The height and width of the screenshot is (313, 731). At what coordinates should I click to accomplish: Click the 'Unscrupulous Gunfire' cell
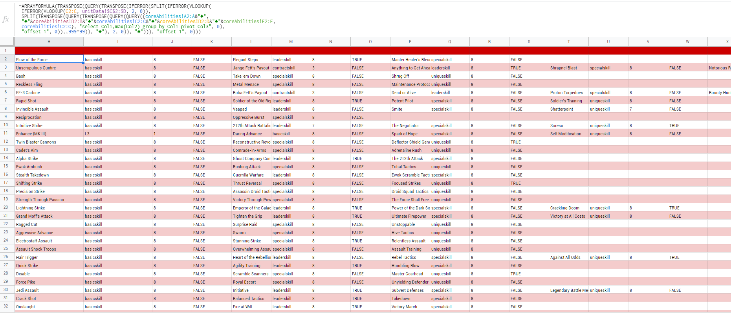tap(49, 68)
